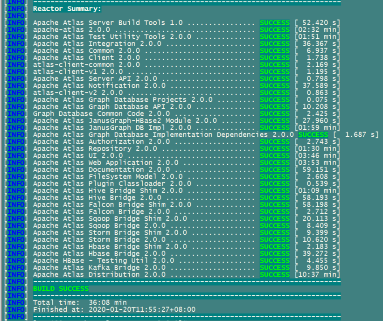383x321 pixels.
Task: Select 'Apache Atlas Hive Bridge Shim 2.0.0'
Action: pyautogui.click(x=108, y=191)
